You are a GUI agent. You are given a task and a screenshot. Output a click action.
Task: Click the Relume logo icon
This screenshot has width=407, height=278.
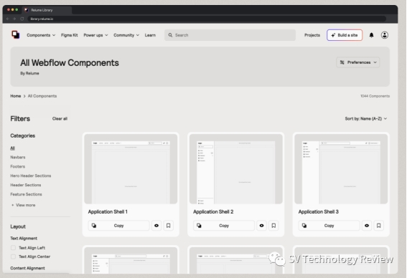tap(15, 34)
